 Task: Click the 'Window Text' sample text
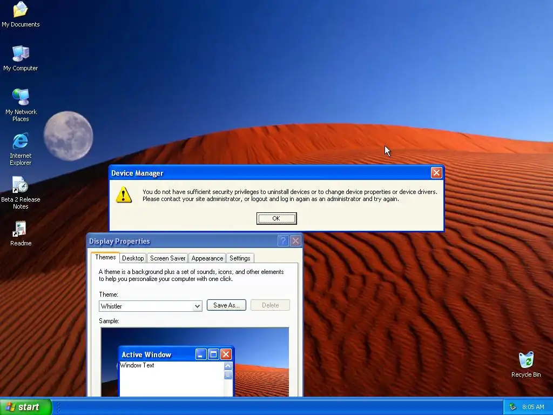tap(137, 365)
